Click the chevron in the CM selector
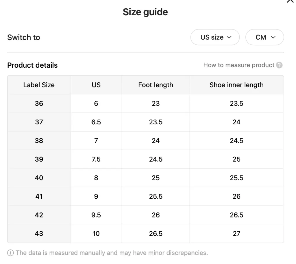This screenshot has height=264, width=296. point(273,37)
